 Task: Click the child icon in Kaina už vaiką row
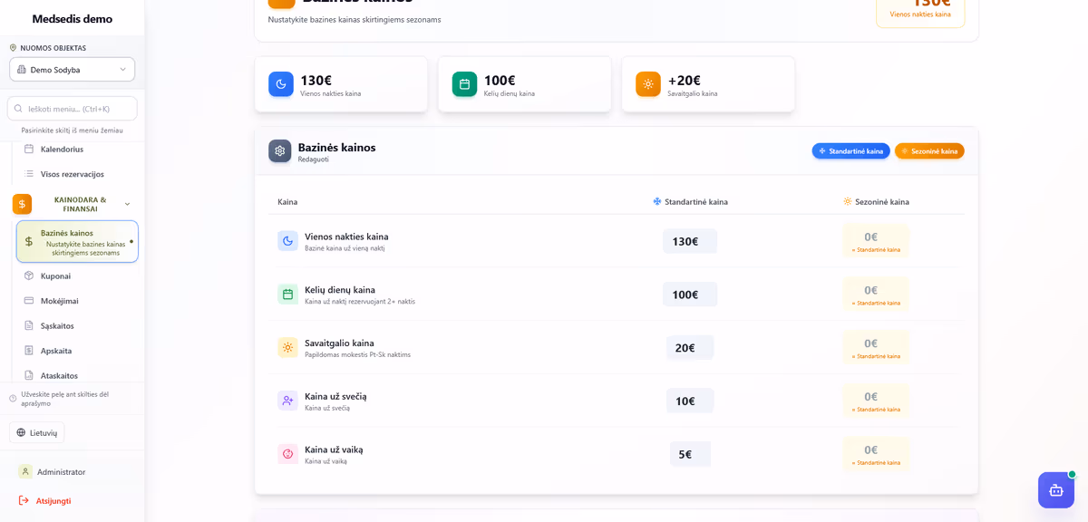click(x=287, y=454)
